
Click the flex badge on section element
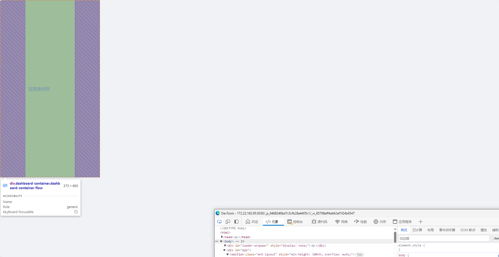click(x=360, y=255)
